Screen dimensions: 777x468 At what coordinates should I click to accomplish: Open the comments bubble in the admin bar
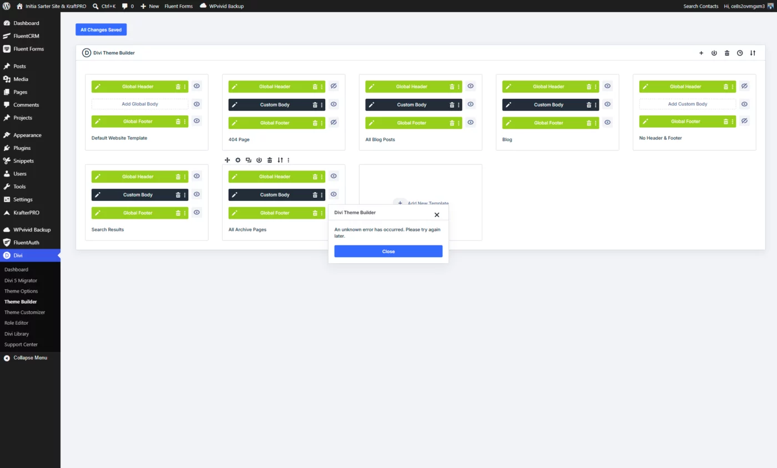[x=128, y=6]
